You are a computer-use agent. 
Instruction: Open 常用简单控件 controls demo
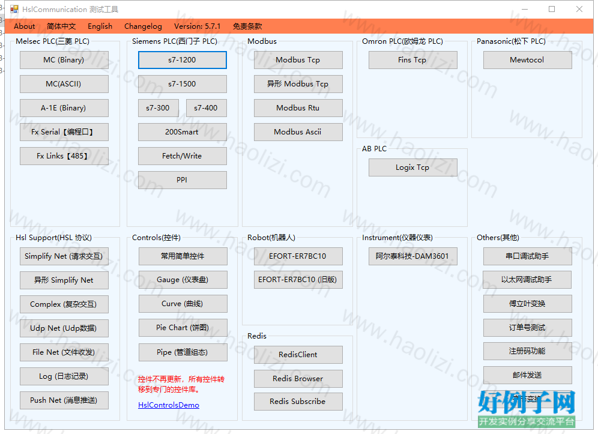[x=183, y=256]
